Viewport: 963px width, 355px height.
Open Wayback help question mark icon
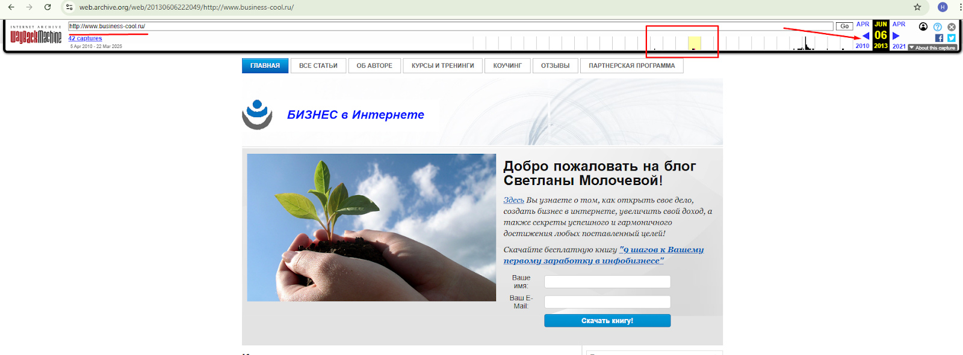[x=938, y=26]
